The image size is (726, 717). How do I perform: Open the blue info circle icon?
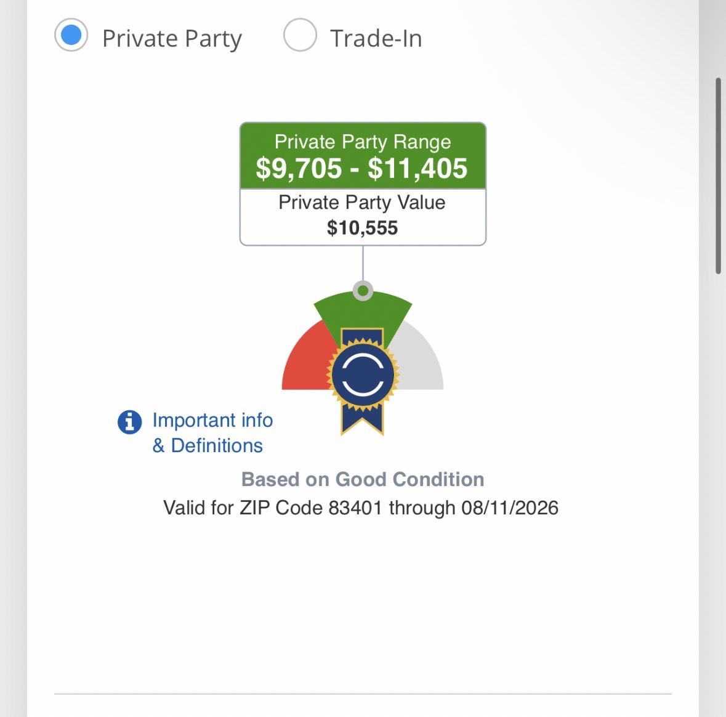(x=130, y=422)
